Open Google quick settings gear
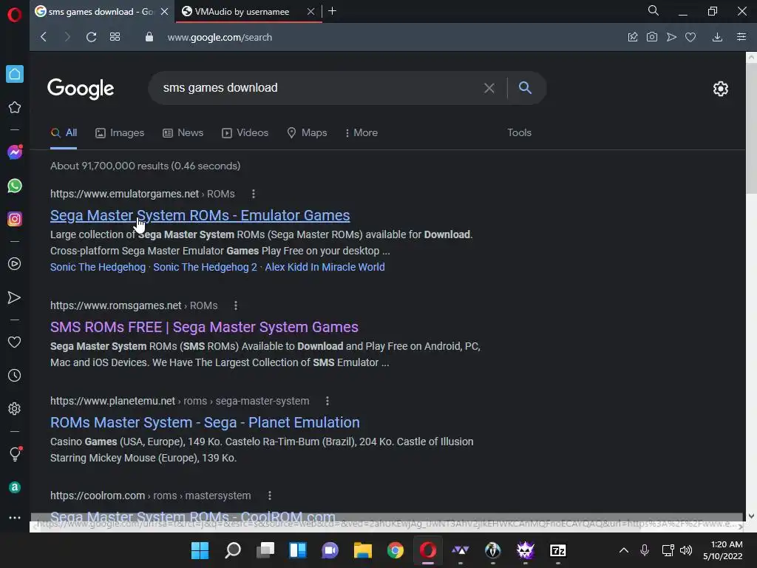This screenshot has width=757, height=568. [720, 89]
